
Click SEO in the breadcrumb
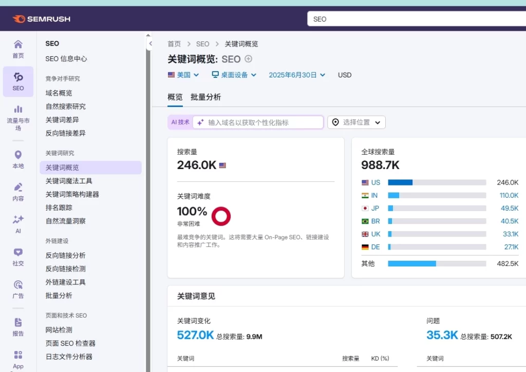pos(202,44)
